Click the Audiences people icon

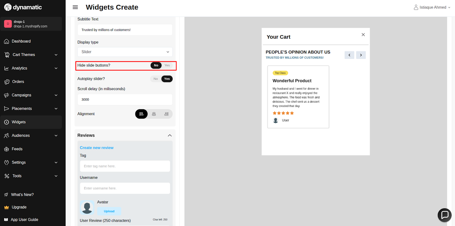[6, 136]
